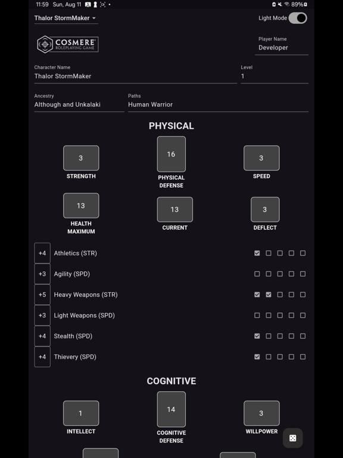Check second Athletics (STR) rank checkbox
343x458 pixels.
point(269,253)
